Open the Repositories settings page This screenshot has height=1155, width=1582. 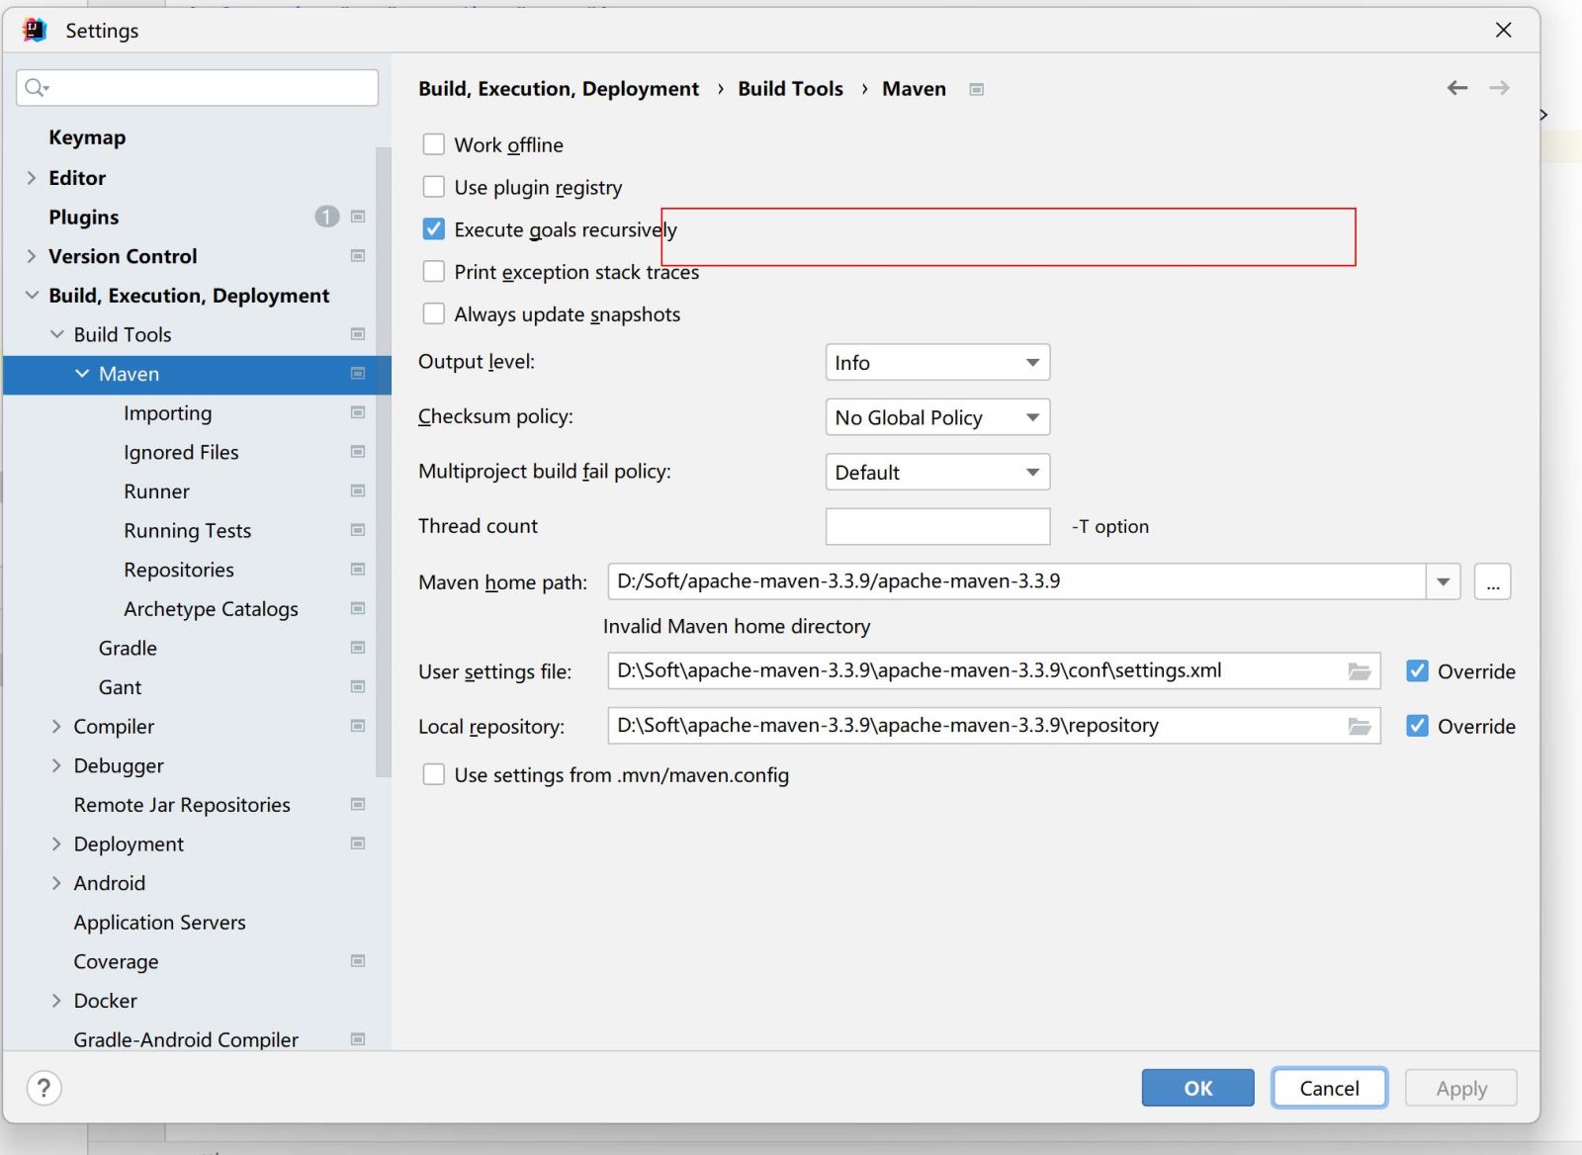click(178, 570)
